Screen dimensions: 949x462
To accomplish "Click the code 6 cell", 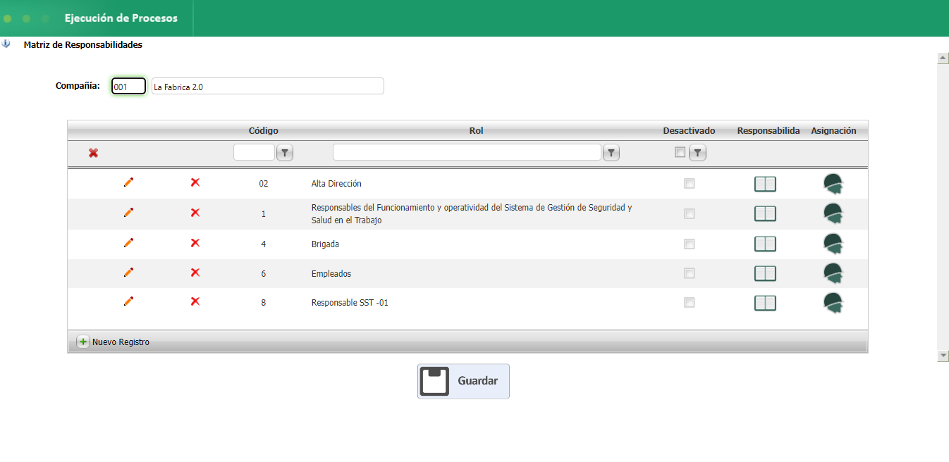I will click(x=264, y=273).
